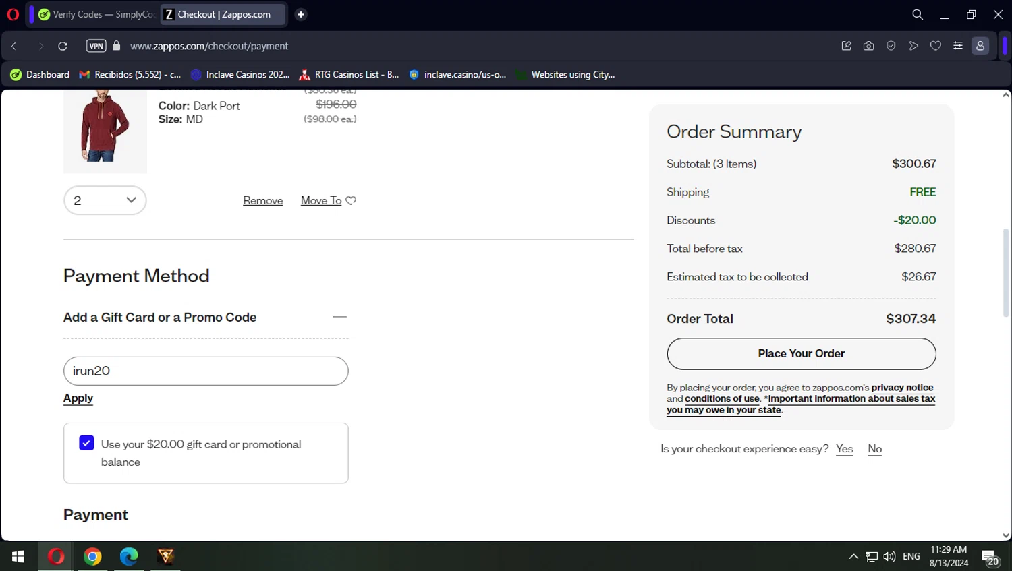Open the Dashboard bookmark
This screenshot has height=571, width=1012.
click(40, 74)
